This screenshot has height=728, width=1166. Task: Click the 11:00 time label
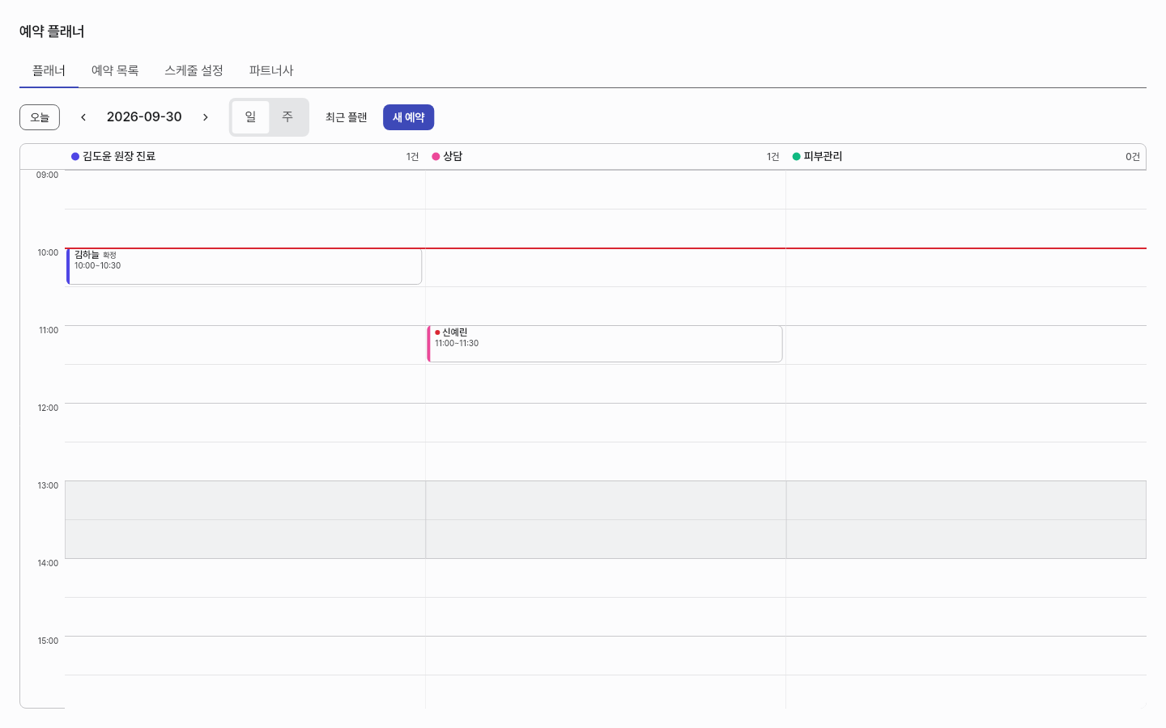tap(49, 330)
